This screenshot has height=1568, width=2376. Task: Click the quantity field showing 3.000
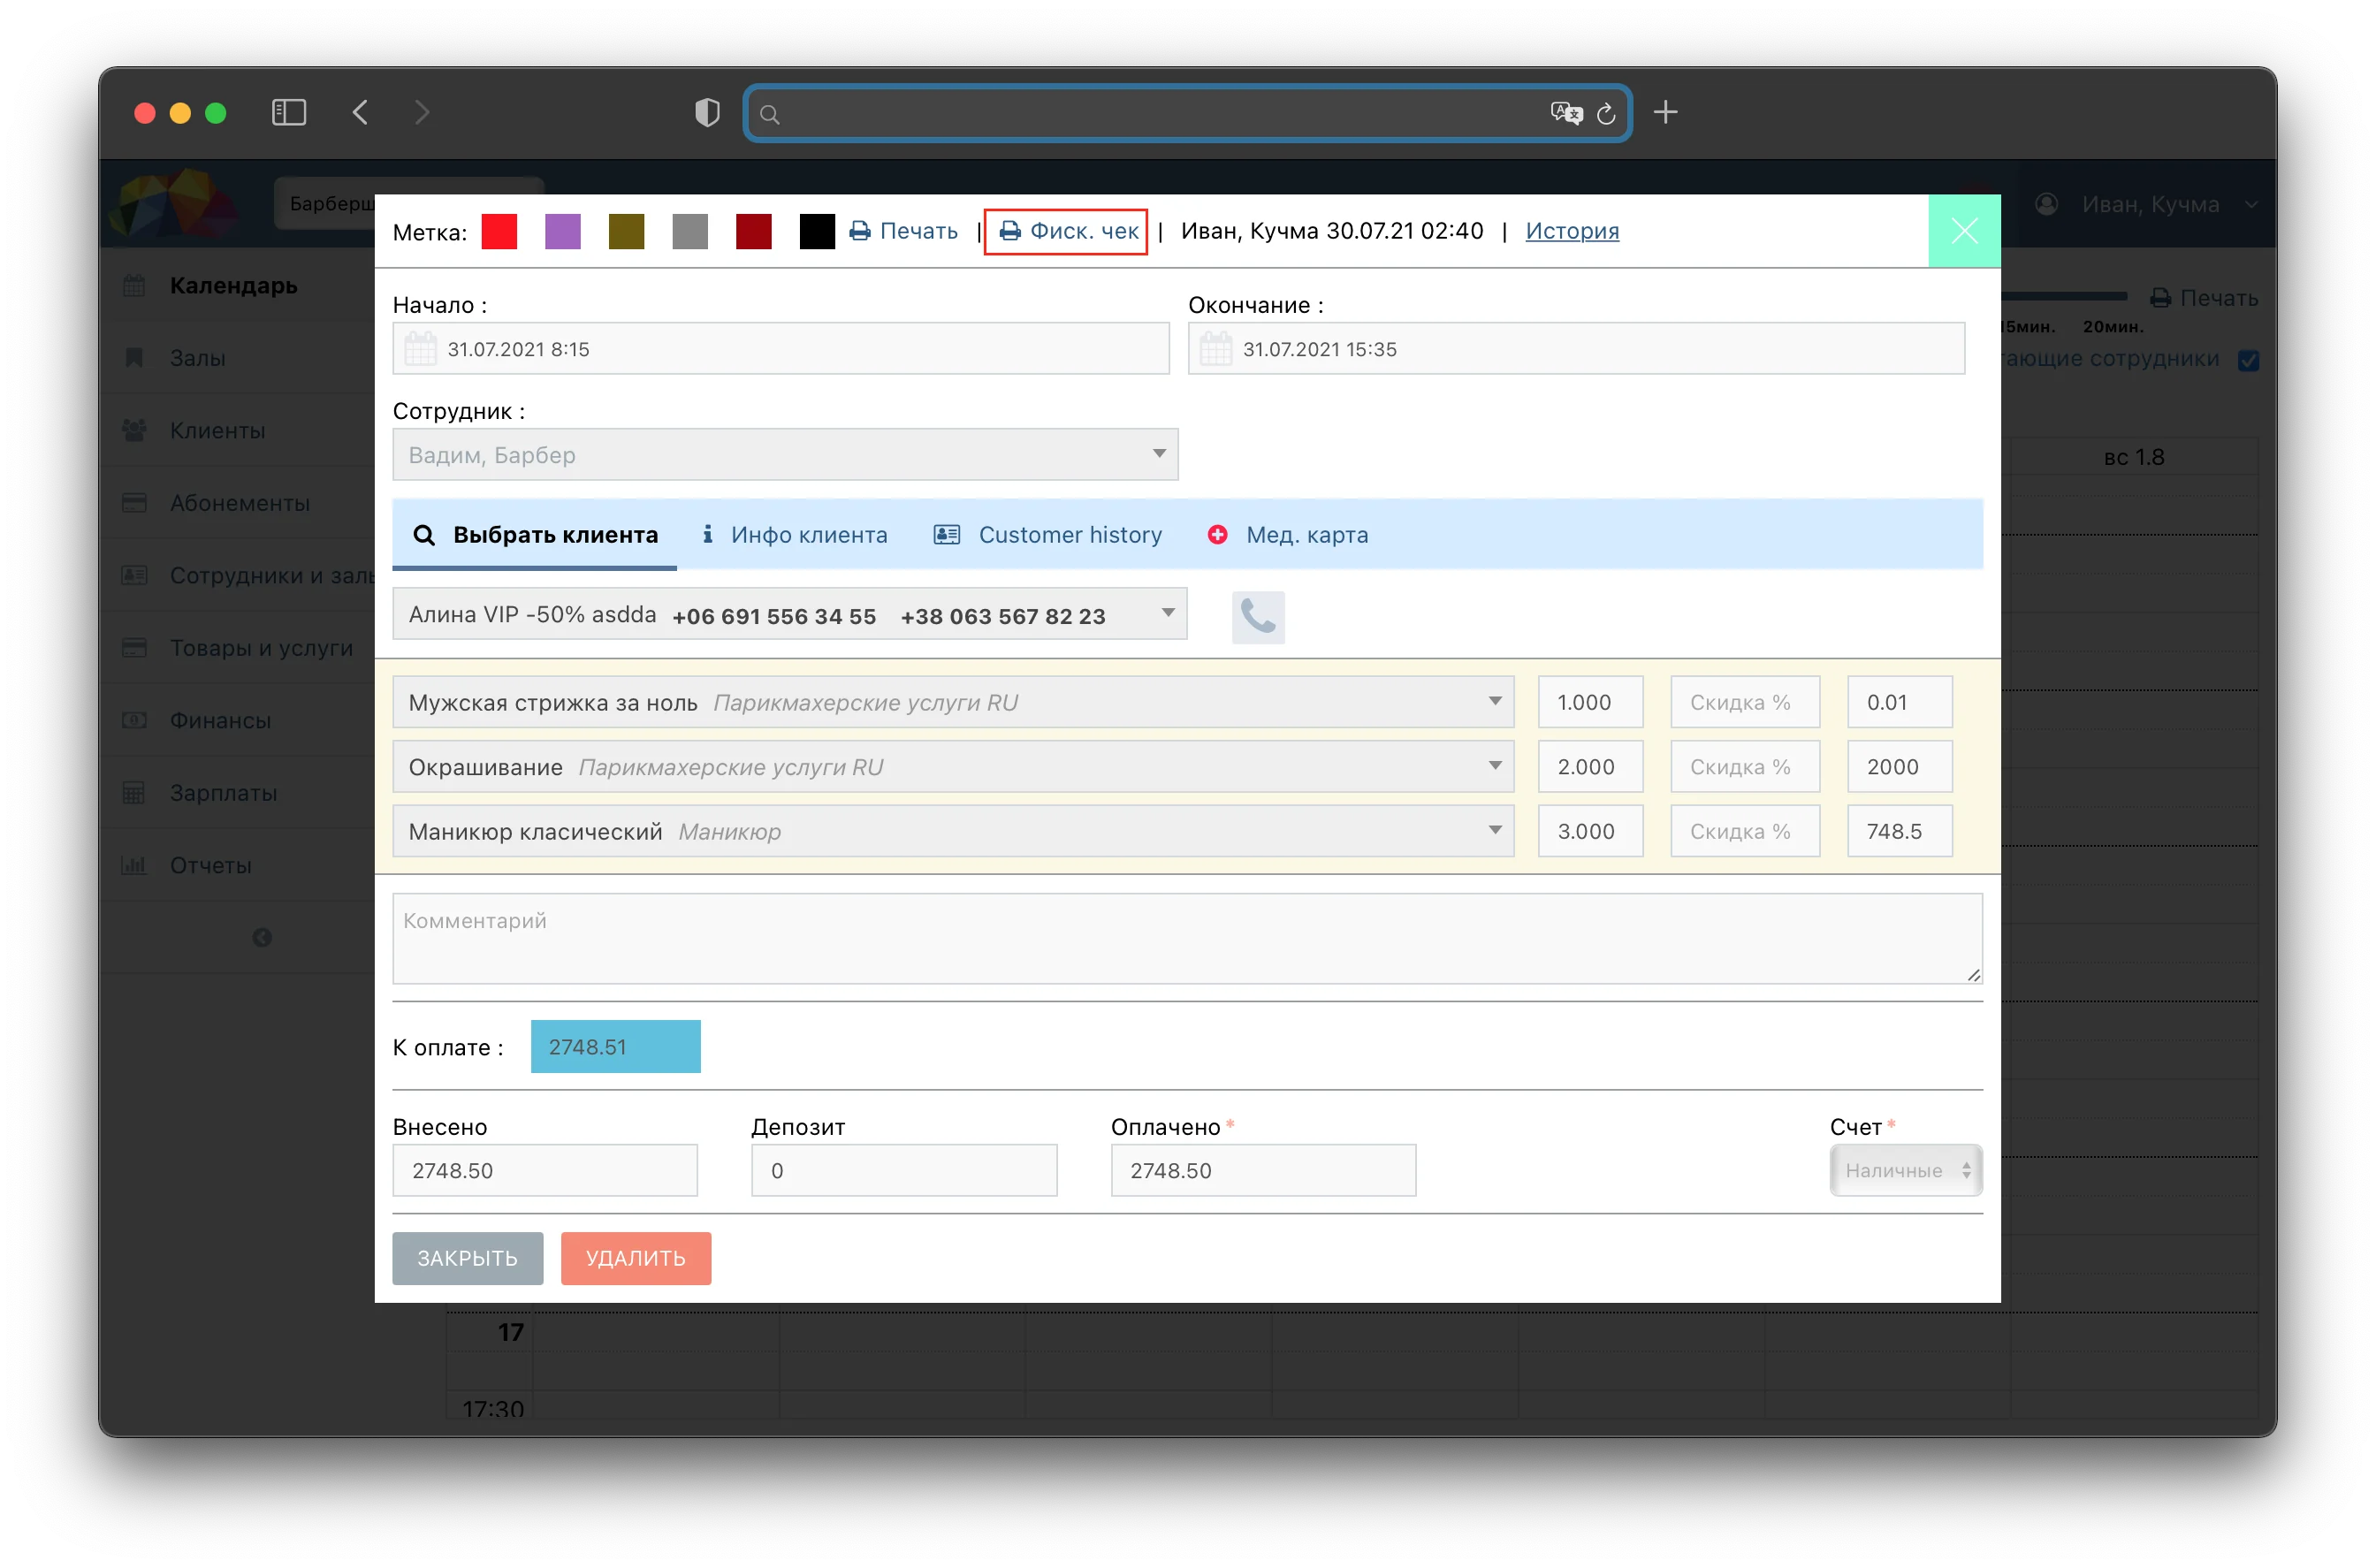pos(1590,831)
